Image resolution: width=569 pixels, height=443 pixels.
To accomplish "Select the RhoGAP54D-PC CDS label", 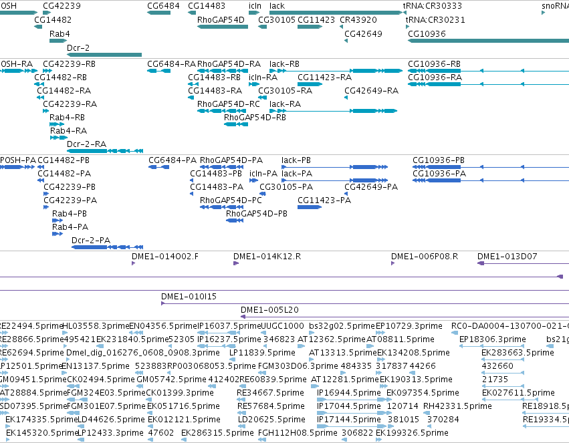I will 231,200.
